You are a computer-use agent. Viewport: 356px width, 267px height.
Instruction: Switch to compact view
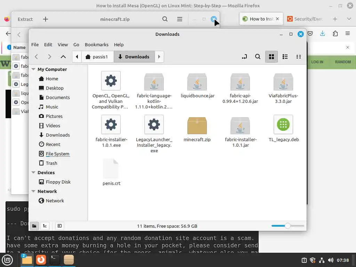click(x=299, y=57)
